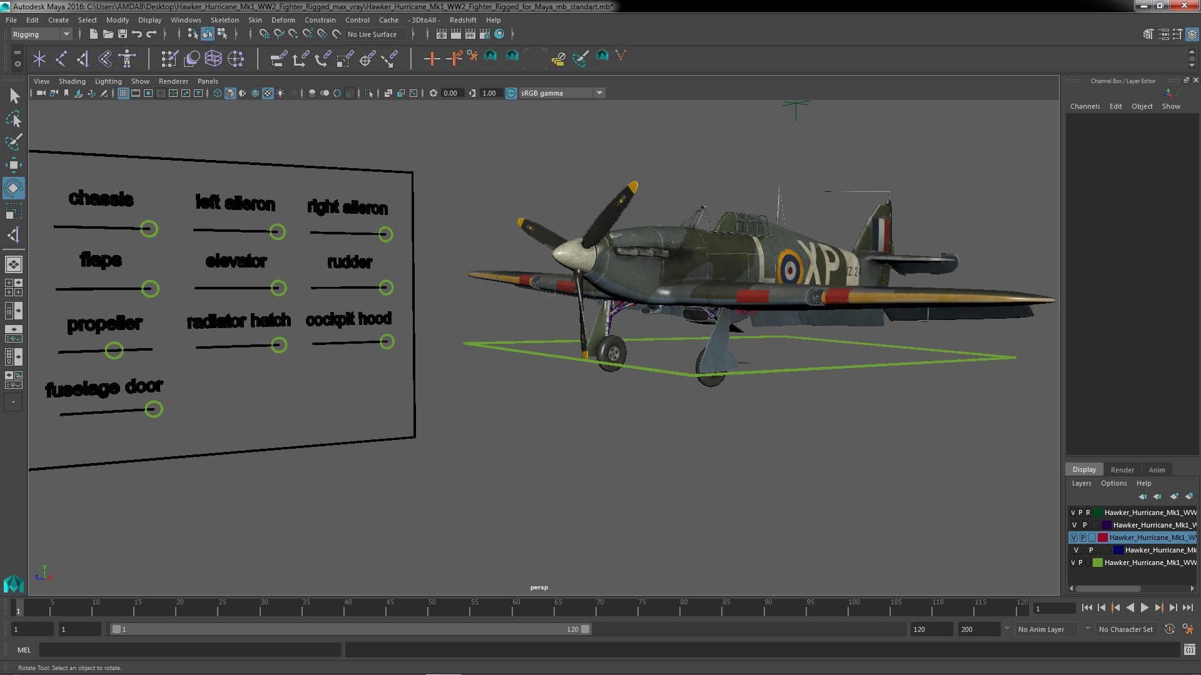Image resolution: width=1201 pixels, height=675 pixels.
Task: Click the Set Key shelf icon
Action: (432, 59)
